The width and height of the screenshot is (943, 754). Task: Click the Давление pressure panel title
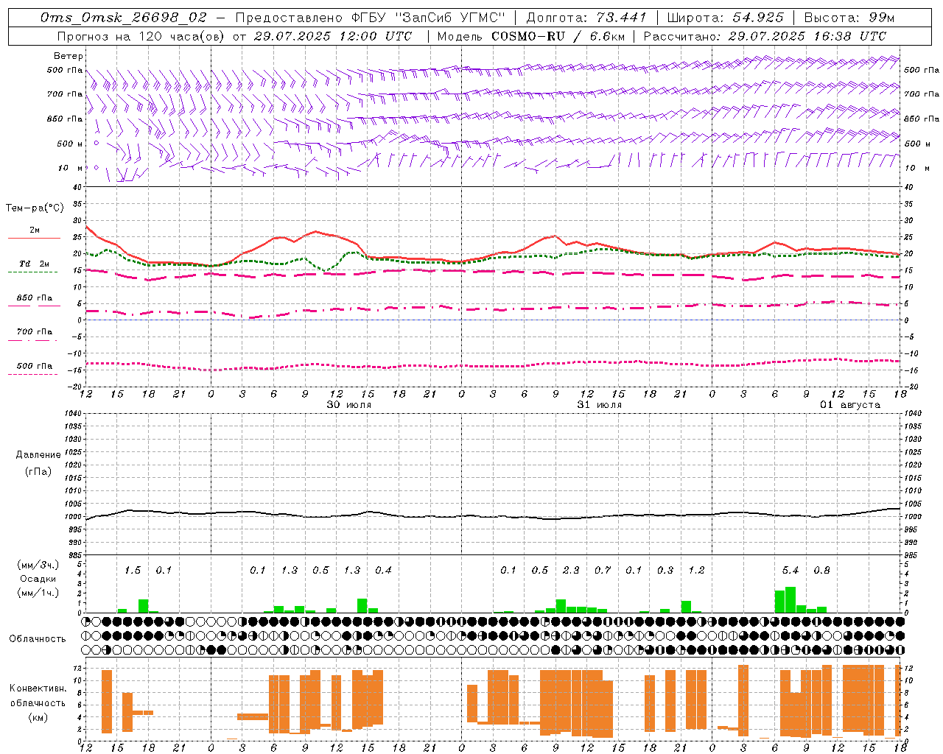(38, 454)
